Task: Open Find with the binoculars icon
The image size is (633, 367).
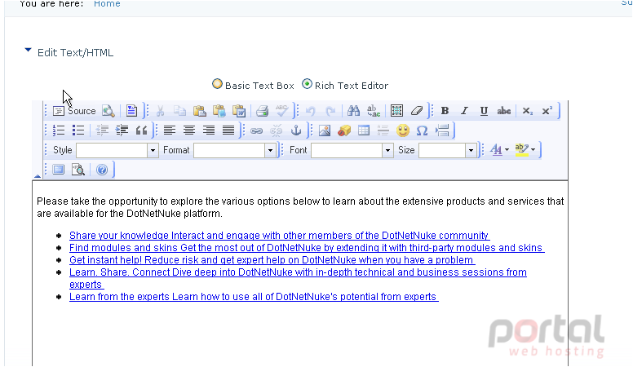Action: click(x=354, y=111)
